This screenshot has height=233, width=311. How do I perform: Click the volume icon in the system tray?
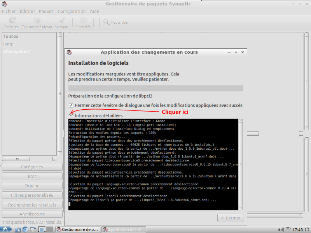click(281, 229)
